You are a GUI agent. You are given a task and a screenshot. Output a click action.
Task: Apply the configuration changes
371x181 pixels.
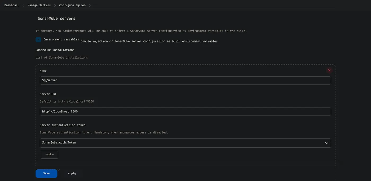click(72, 173)
